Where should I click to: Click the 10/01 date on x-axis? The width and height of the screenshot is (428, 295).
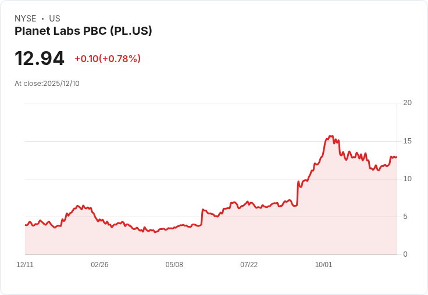(x=324, y=265)
